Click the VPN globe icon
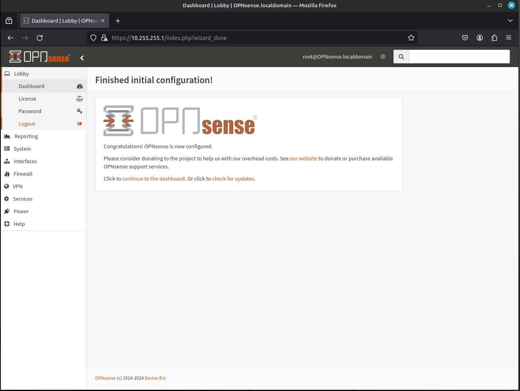Screen dimensions: 520x391 pos(6,186)
